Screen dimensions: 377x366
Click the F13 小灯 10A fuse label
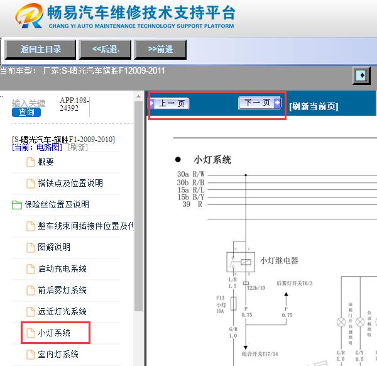221,304
